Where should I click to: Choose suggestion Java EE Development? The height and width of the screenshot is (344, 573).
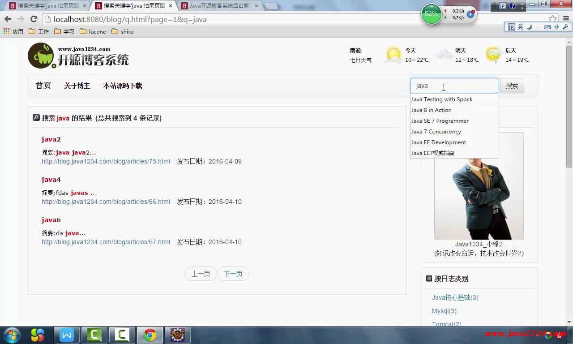(x=454, y=142)
